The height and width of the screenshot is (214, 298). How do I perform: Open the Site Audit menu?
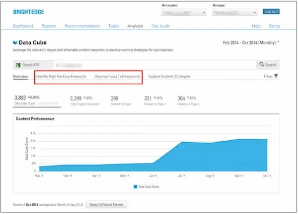click(160, 26)
